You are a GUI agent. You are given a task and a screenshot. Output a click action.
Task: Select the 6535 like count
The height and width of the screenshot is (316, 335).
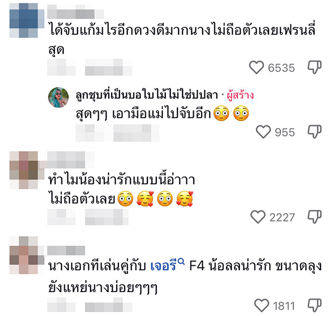click(281, 68)
